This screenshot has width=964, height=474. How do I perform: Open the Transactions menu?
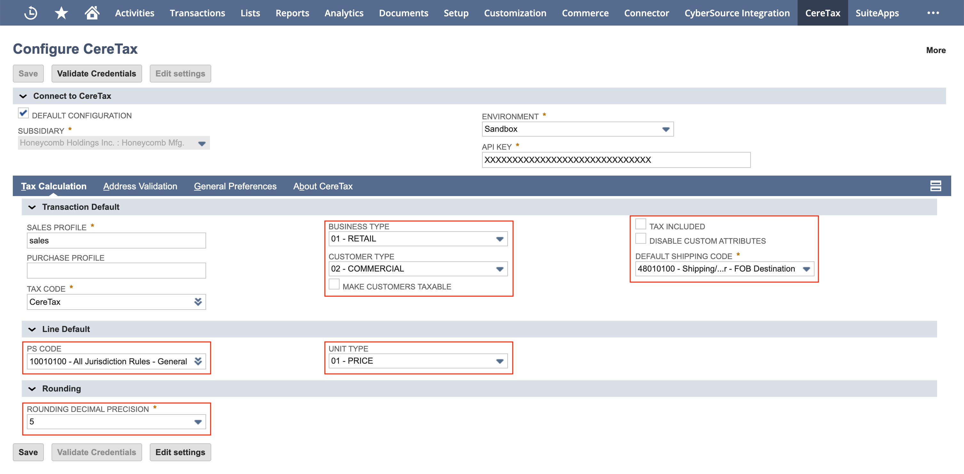pyautogui.click(x=197, y=13)
